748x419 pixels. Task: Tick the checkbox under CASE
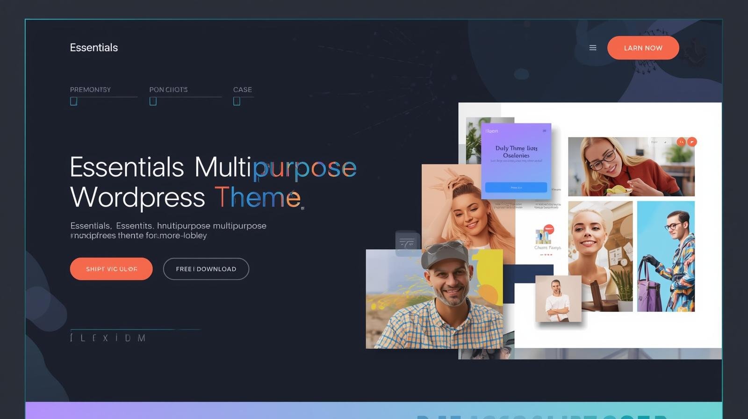237,101
